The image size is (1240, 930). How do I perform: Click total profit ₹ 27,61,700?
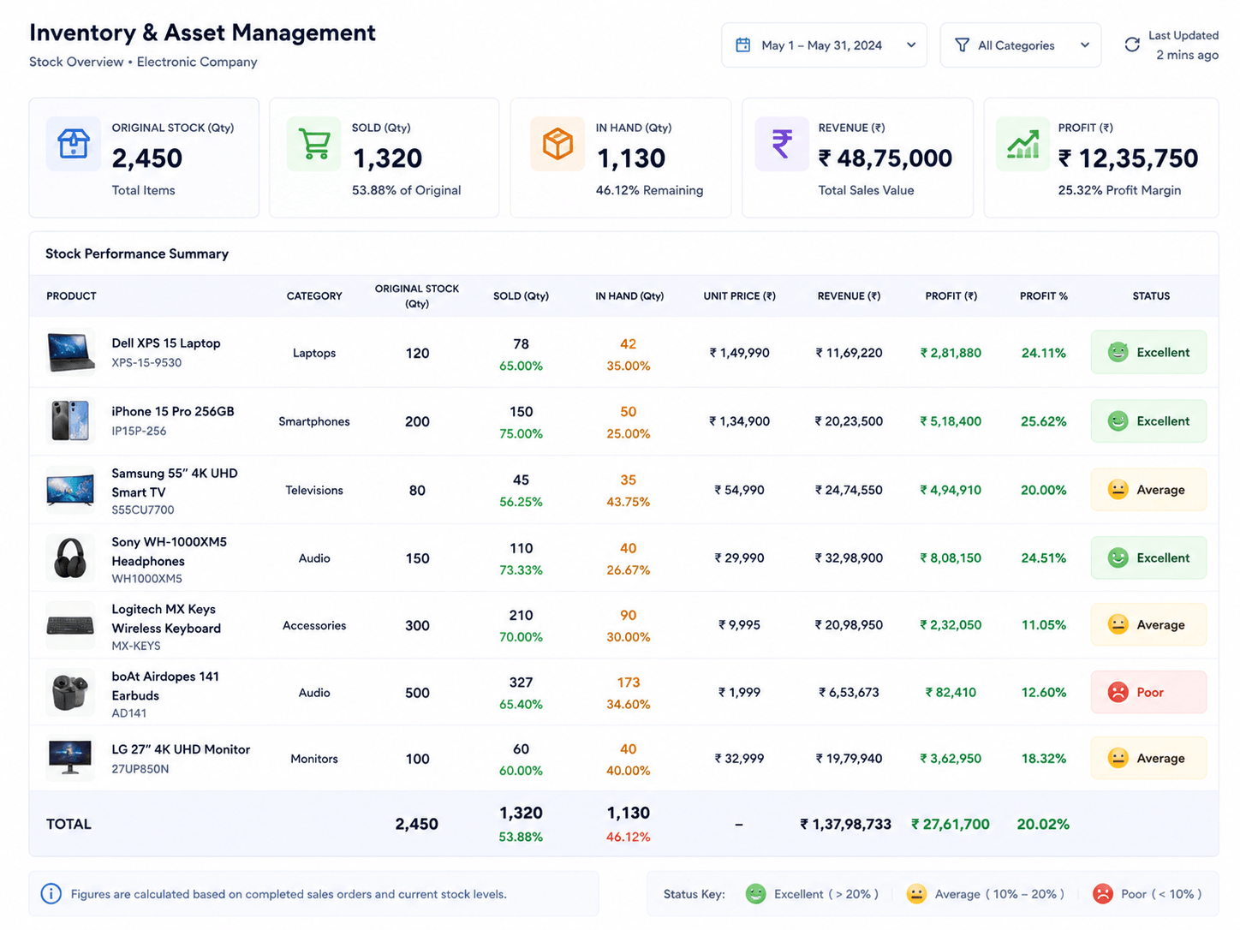(x=951, y=824)
